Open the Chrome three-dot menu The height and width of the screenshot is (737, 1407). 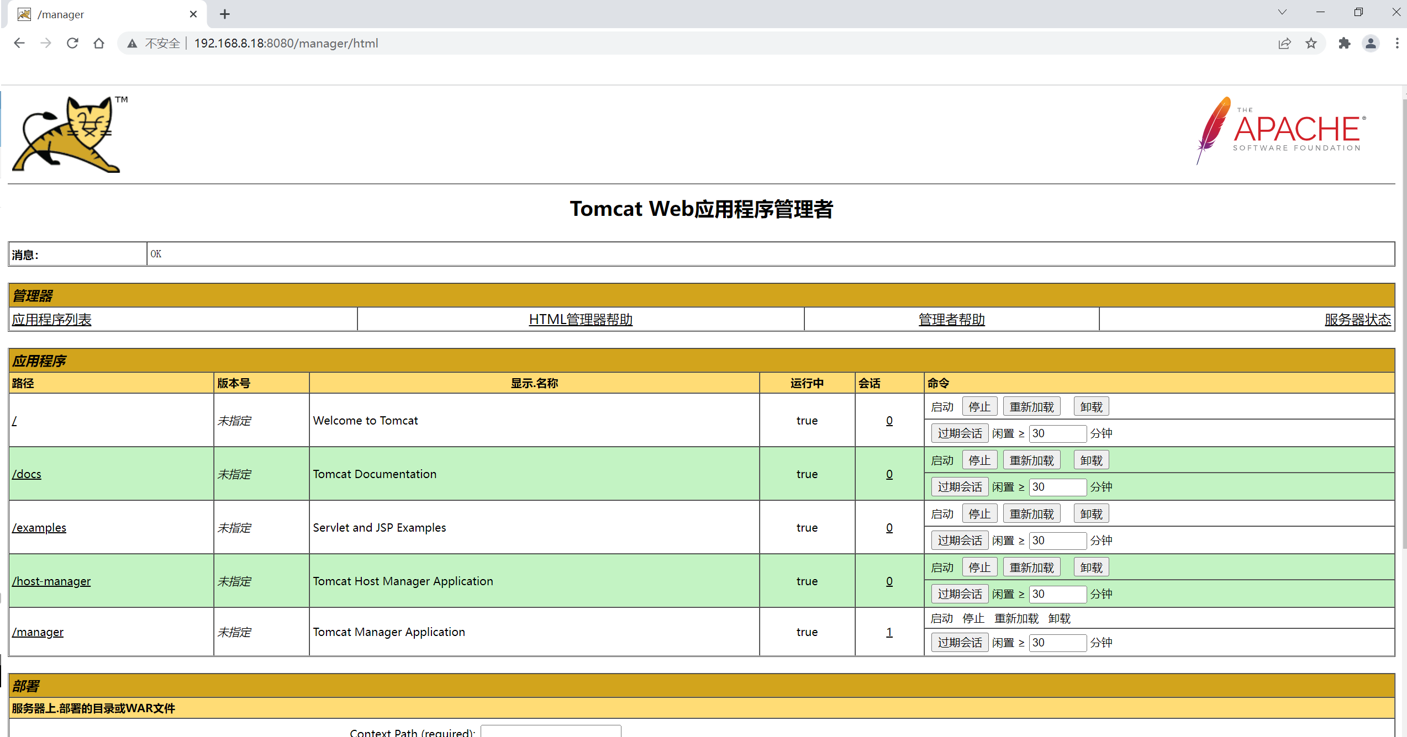click(1397, 44)
